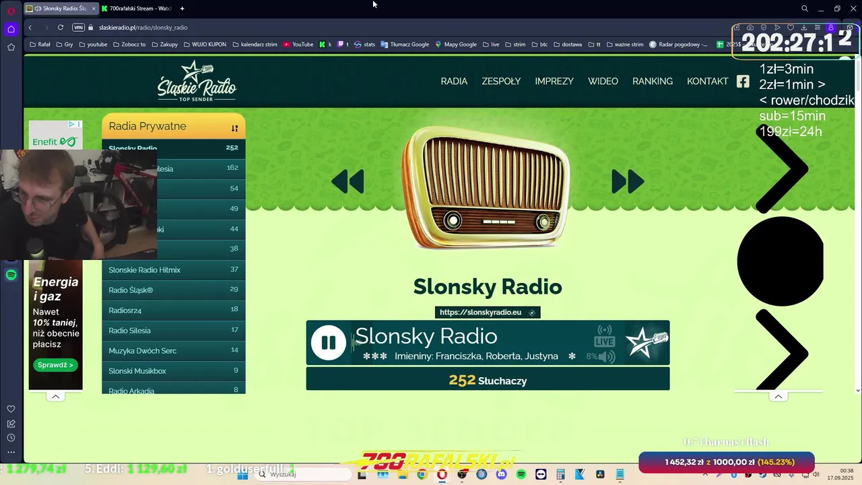
Task: Open the YouTube bookmark
Action: tap(298, 44)
